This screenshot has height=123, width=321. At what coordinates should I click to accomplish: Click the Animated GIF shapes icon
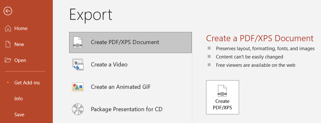(x=78, y=87)
